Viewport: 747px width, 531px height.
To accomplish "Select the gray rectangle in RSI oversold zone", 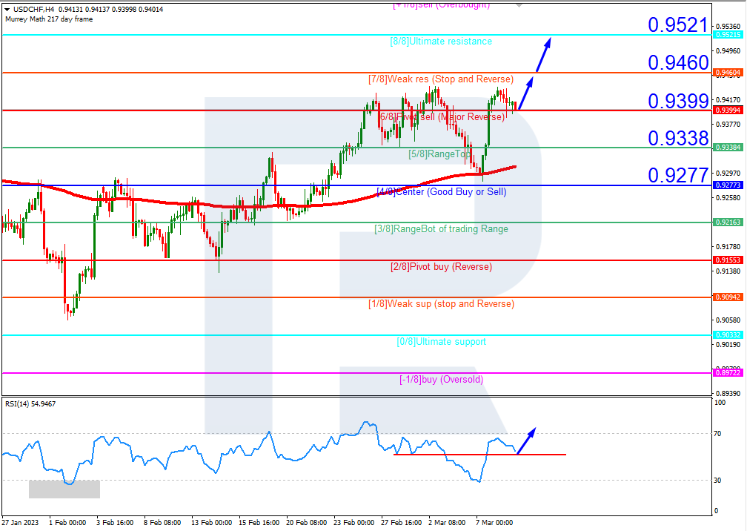I will 64,489.
